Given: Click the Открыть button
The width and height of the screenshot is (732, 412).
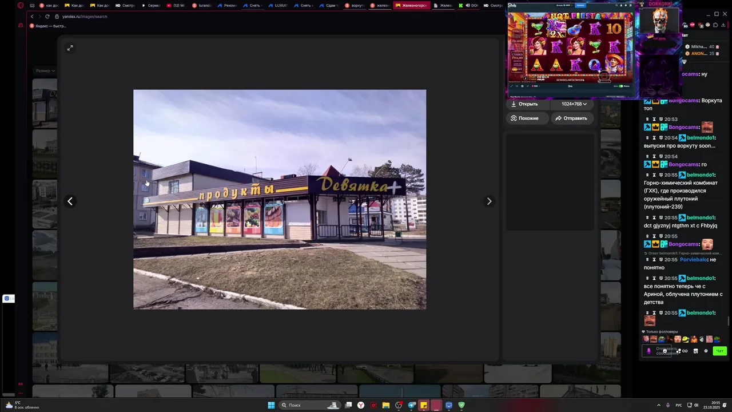Looking at the screenshot, I should pyautogui.click(x=527, y=104).
